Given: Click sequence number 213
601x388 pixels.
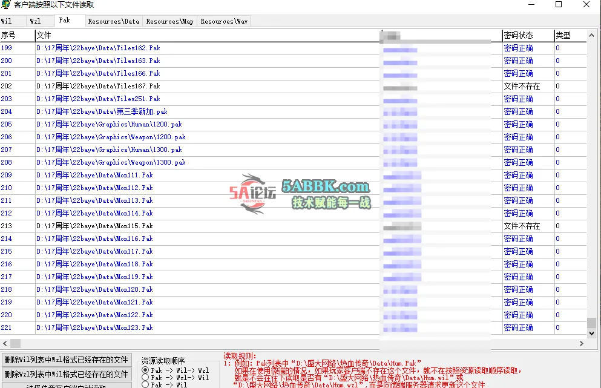Looking at the screenshot, I should (x=6, y=226).
